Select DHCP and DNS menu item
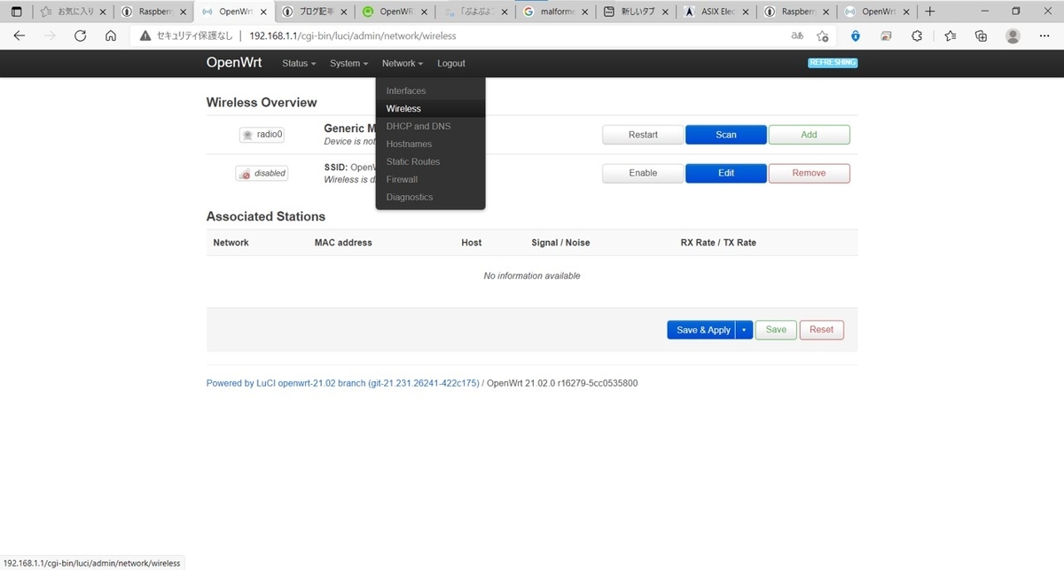 pos(430,126)
